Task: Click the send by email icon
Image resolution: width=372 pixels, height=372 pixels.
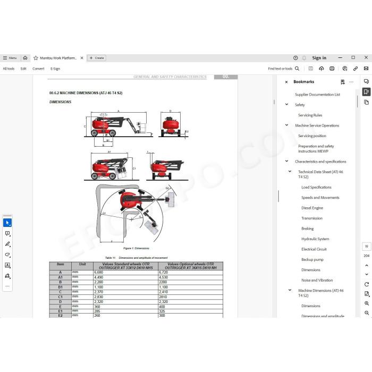Action: [x=366, y=69]
